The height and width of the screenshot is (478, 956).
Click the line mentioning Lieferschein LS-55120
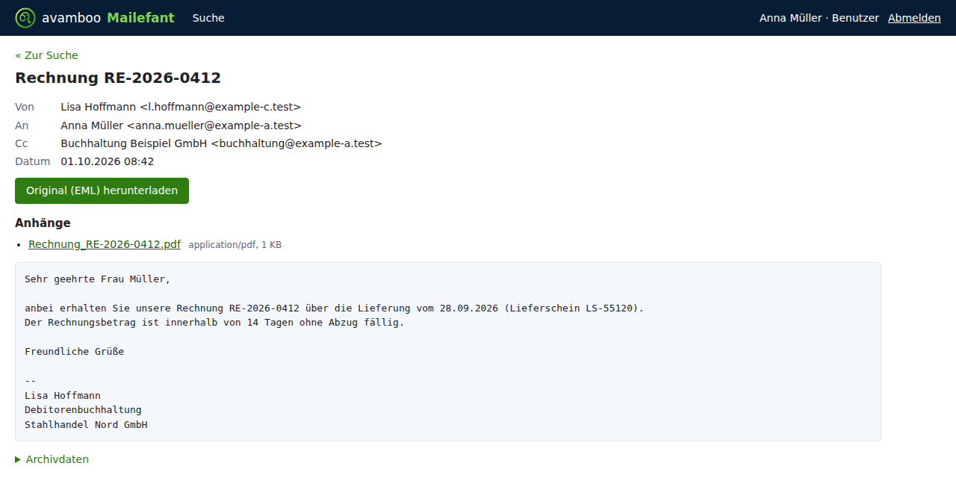coord(334,308)
